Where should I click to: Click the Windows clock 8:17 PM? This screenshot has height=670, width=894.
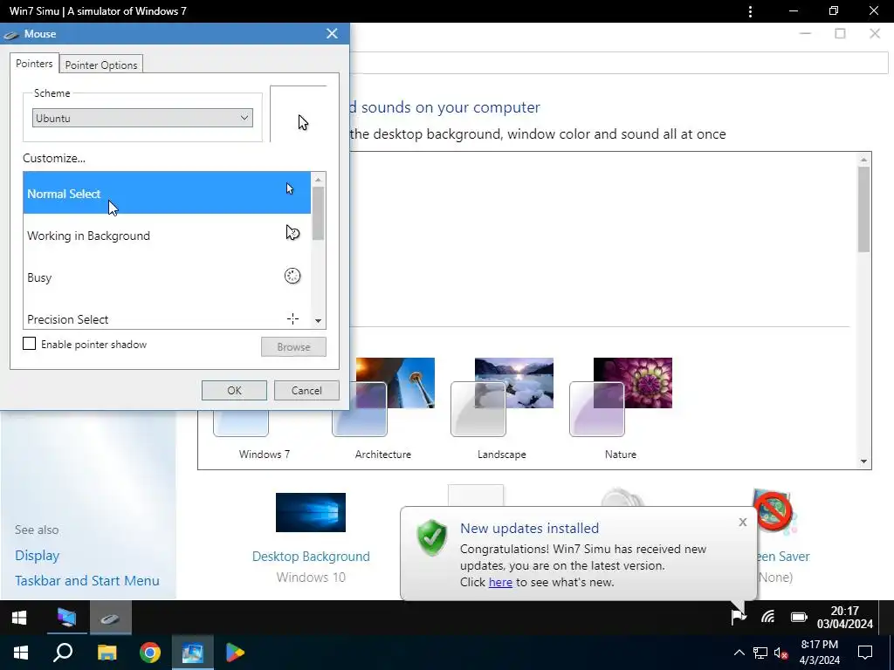pos(819,653)
